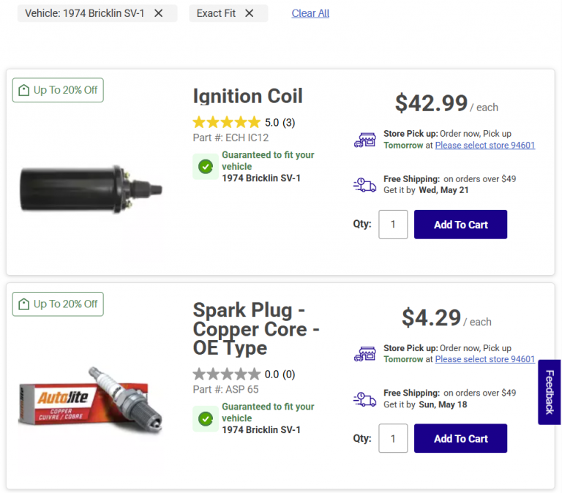Click the Spark Plug free shipping truck icon
This screenshot has width=562, height=493.
(x=364, y=399)
